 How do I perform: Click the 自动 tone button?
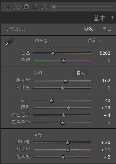pos(81,73)
